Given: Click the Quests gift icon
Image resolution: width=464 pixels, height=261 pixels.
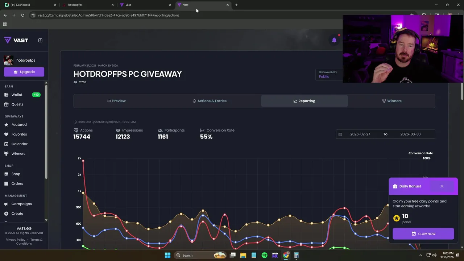Looking at the screenshot, I should pos(6,104).
